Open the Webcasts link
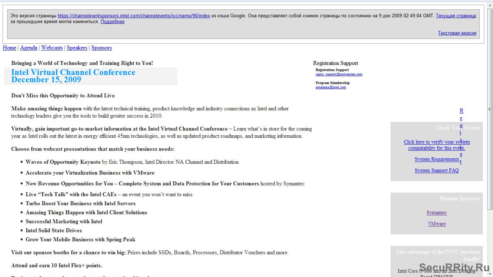493x277 pixels. [52, 48]
